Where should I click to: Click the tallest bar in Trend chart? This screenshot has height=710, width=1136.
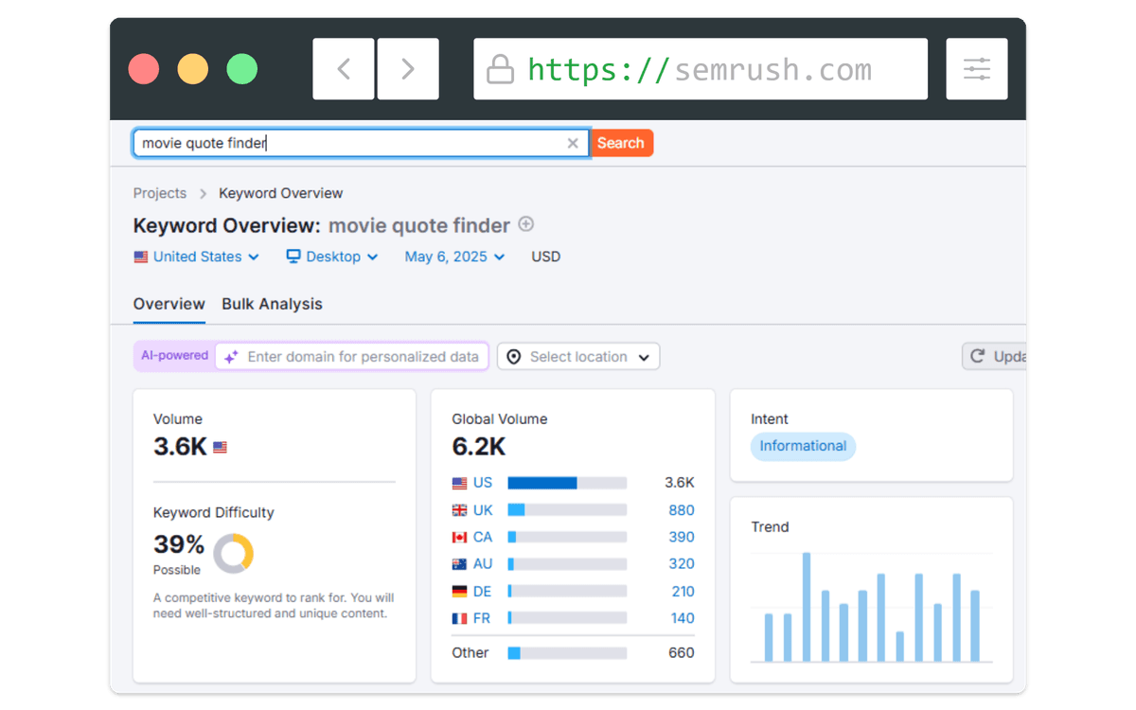807,607
